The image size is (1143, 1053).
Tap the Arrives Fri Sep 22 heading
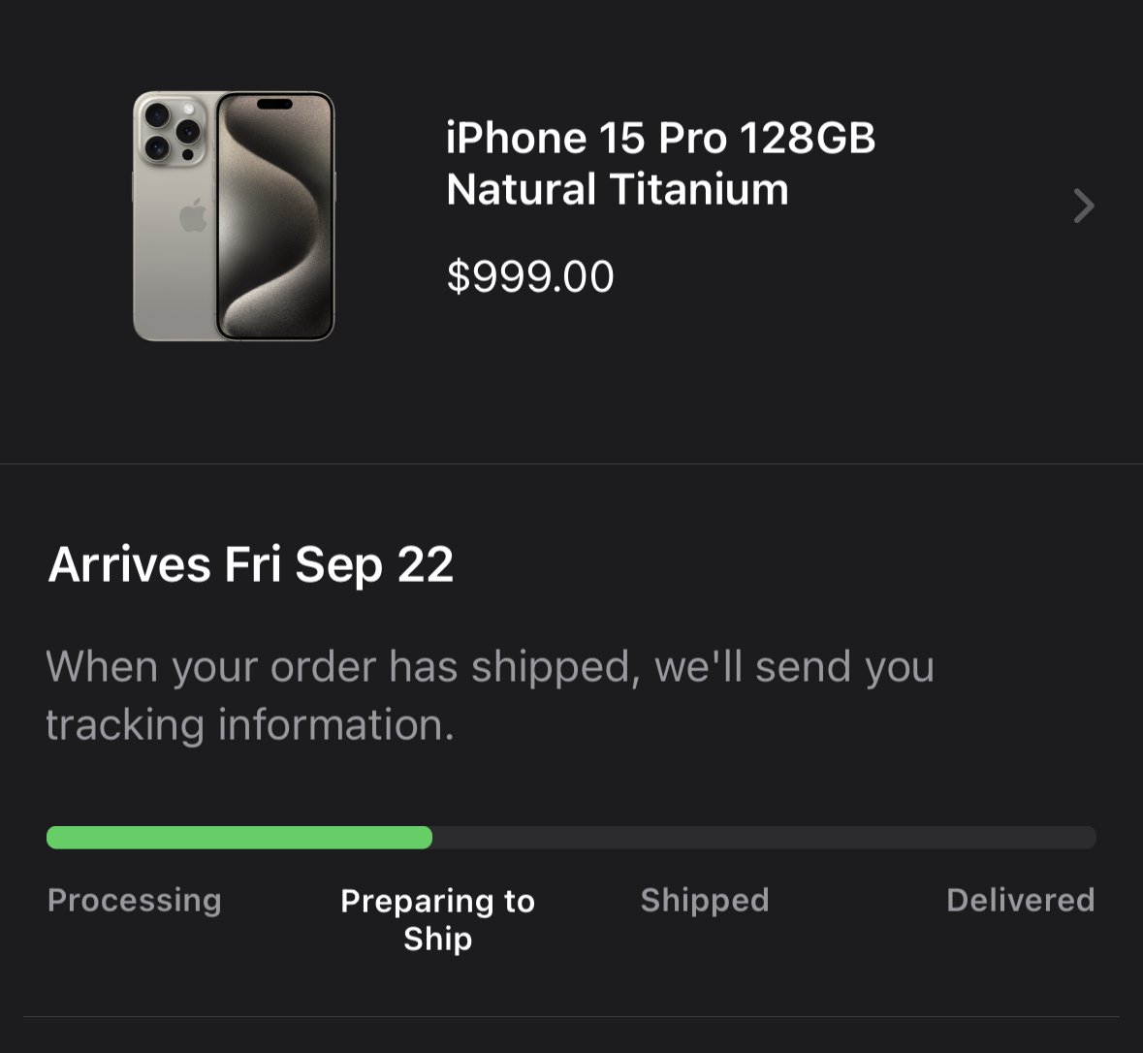(x=251, y=564)
